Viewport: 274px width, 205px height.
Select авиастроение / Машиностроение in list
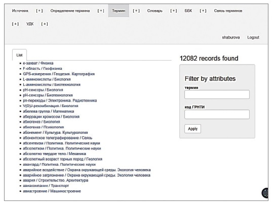point(52,191)
